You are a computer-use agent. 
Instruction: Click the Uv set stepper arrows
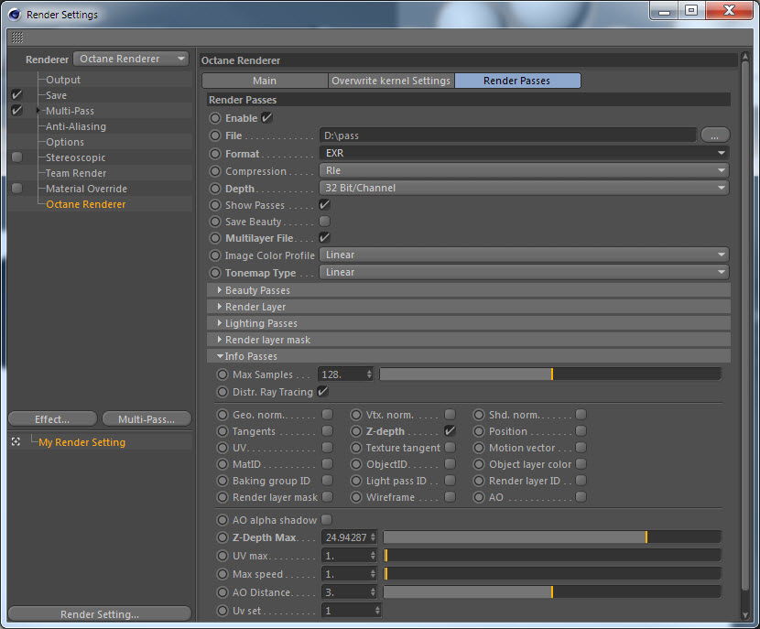click(x=377, y=611)
